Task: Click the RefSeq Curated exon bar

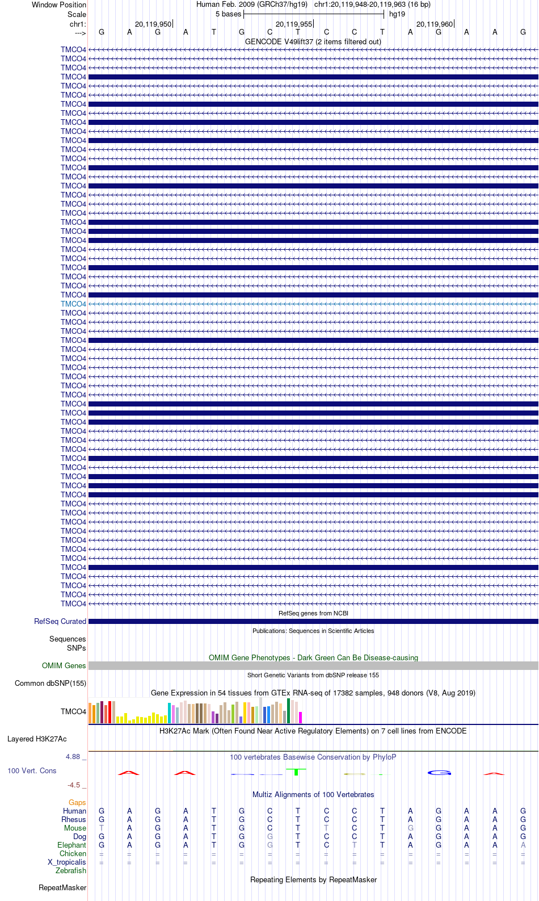Action: click(313, 621)
